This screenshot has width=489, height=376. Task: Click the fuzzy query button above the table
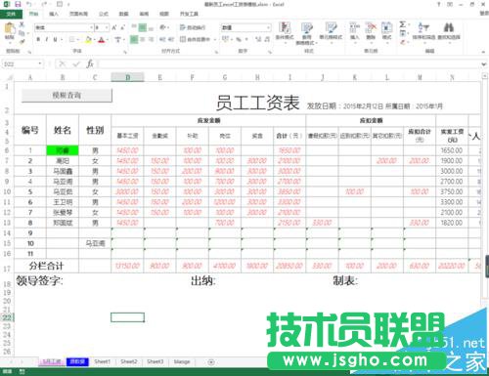pos(67,96)
